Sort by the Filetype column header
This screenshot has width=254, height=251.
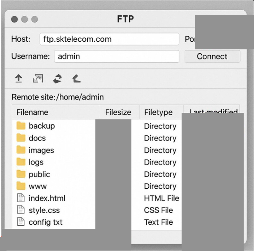point(162,112)
